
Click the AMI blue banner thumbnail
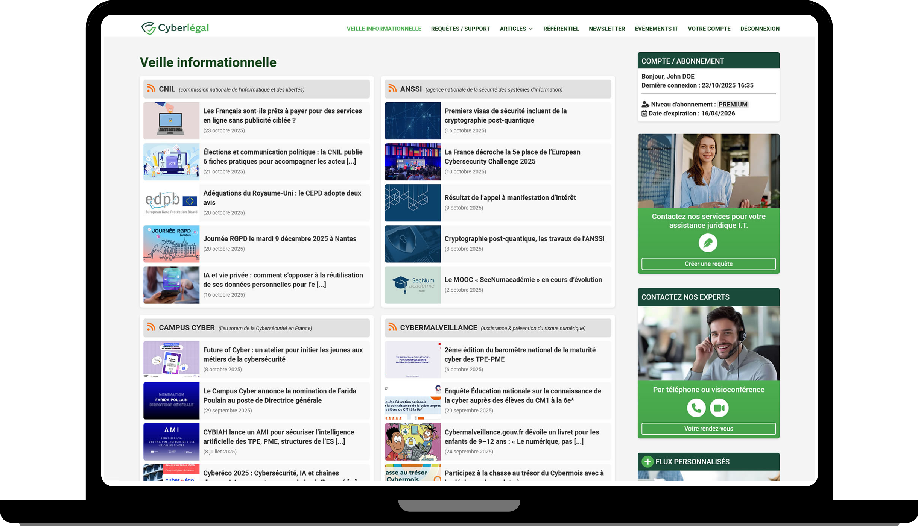coord(171,442)
